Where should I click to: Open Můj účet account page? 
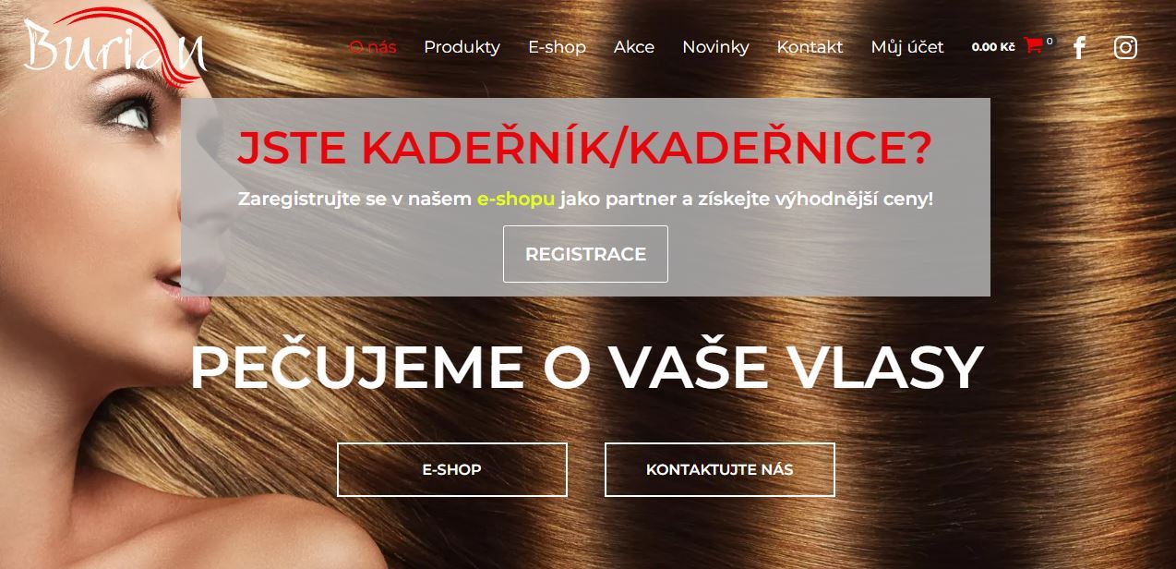tap(907, 47)
